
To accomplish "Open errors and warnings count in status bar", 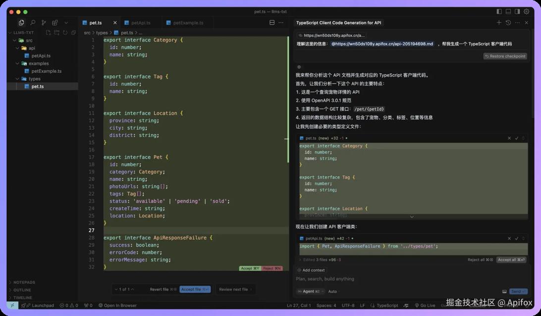I will (x=69, y=305).
